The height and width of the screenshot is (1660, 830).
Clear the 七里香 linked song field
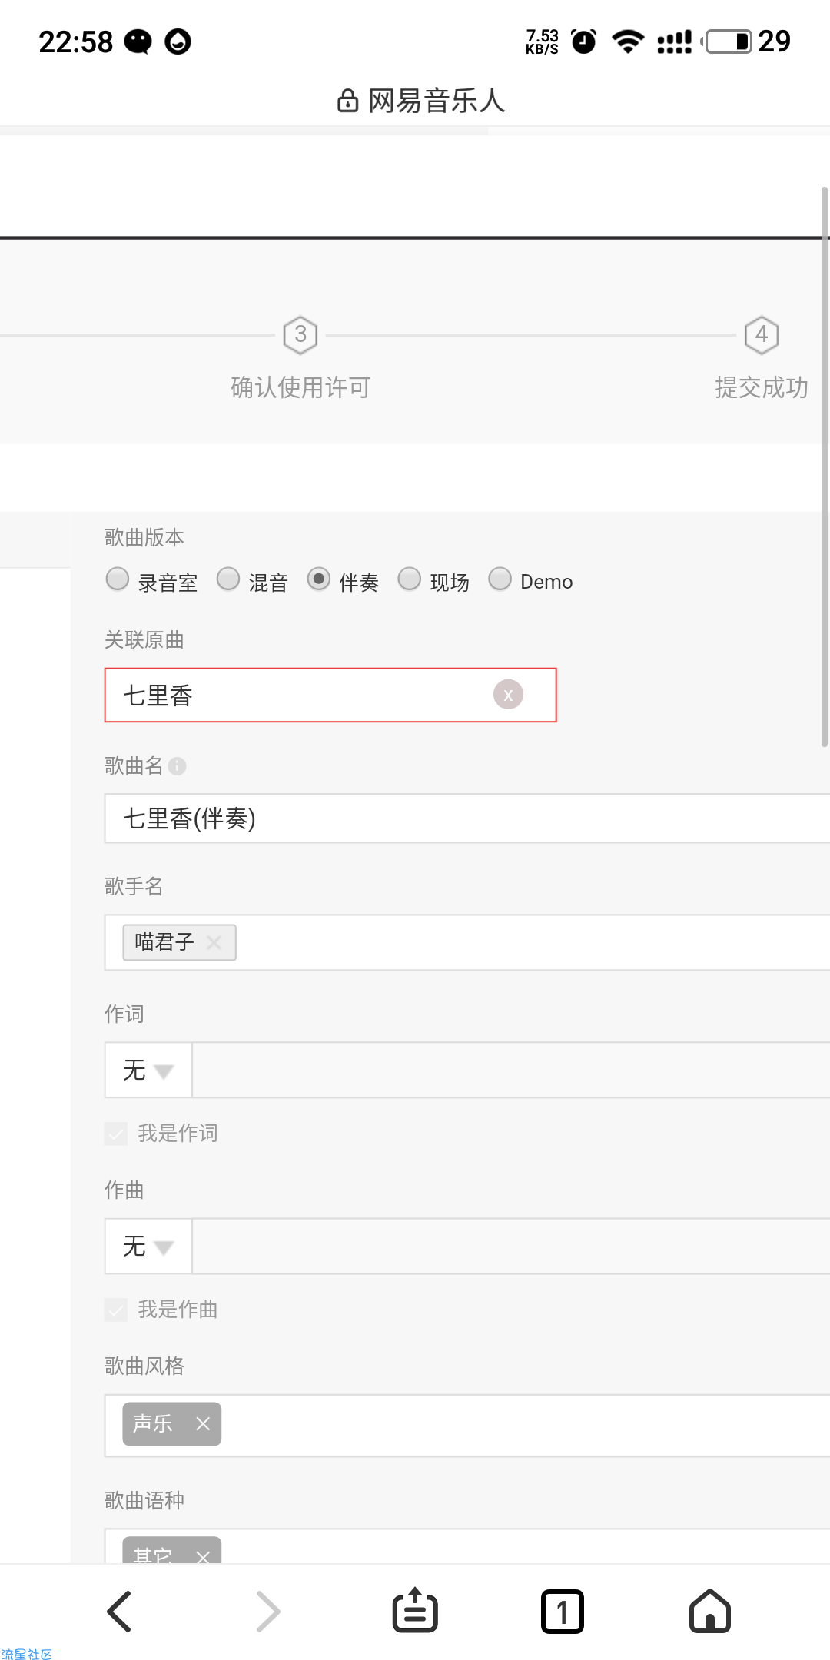point(508,695)
